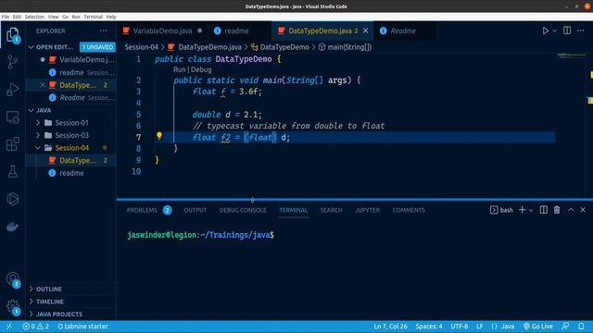Viewport: 593px width, 333px height.
Task: Open notifications bell in status bar
Action: (581, 327)
